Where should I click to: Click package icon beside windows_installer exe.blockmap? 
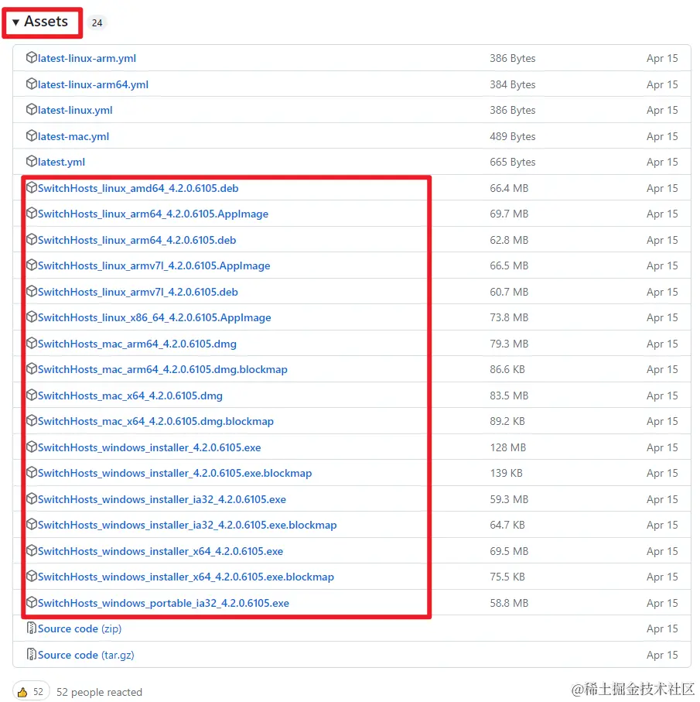(31, 473)
